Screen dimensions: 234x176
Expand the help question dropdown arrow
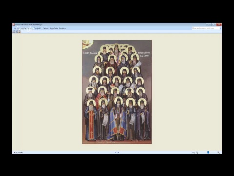pos(221,28)
